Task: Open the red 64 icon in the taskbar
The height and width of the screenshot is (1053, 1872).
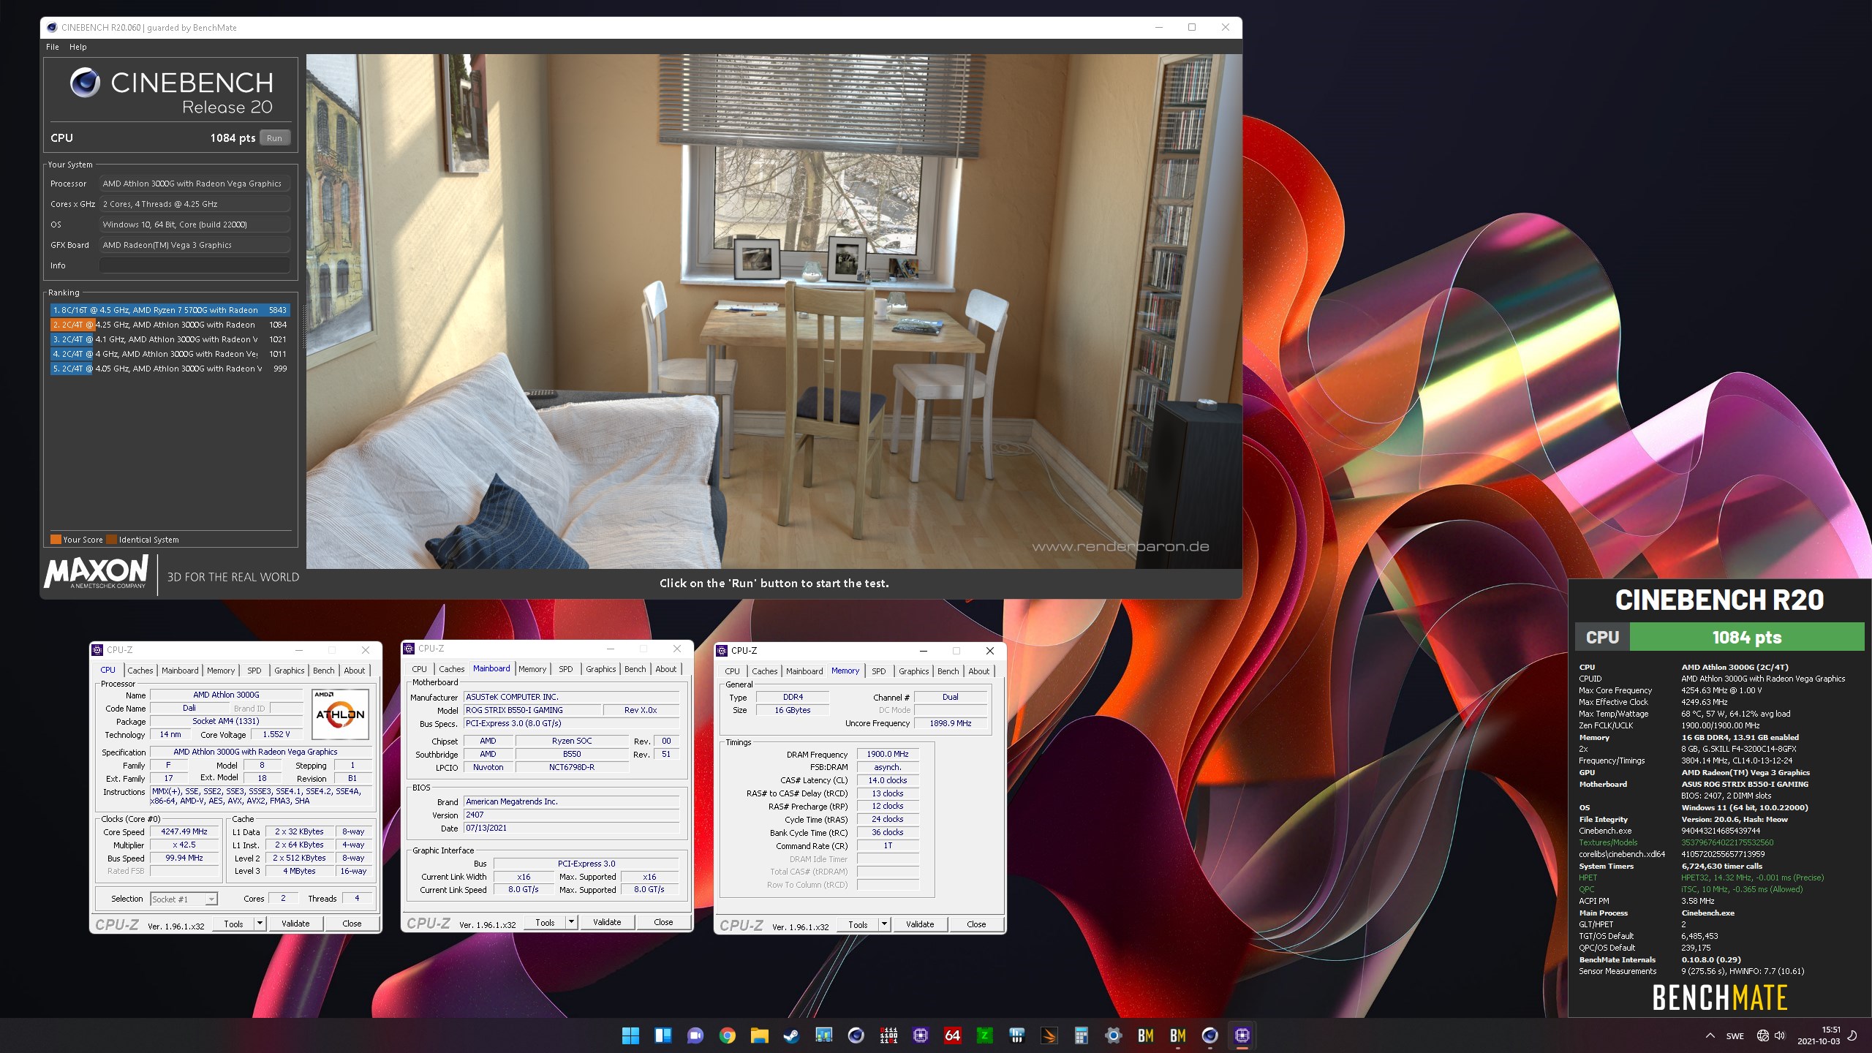Action: pyautogui.click(x=952, y=1035)
